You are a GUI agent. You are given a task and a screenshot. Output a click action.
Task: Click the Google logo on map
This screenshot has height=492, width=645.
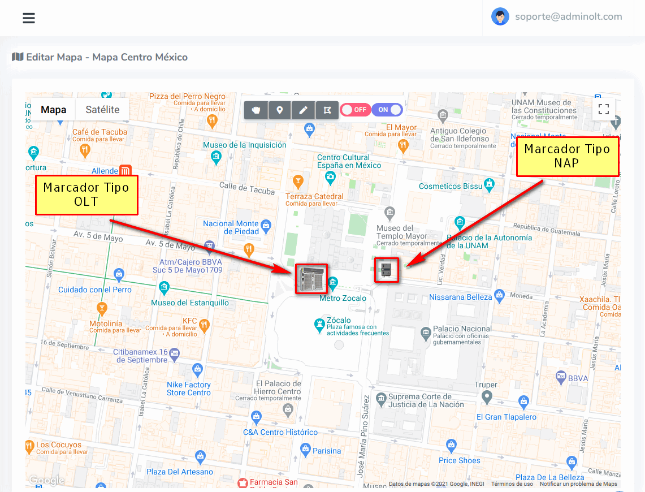(x=46, y=481)
